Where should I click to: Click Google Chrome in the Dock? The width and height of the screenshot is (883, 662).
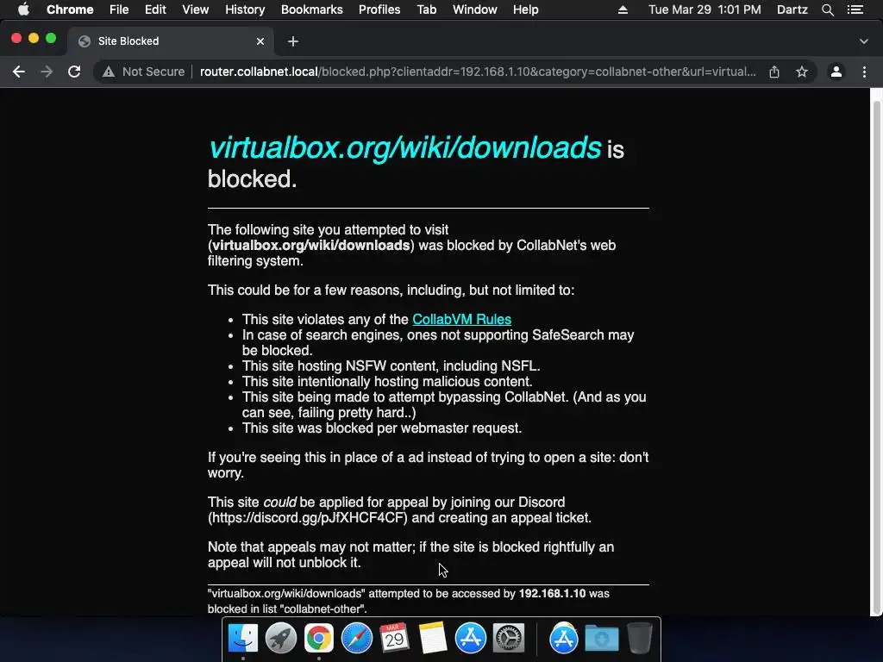pyautogui.click(x=319, y=638)
